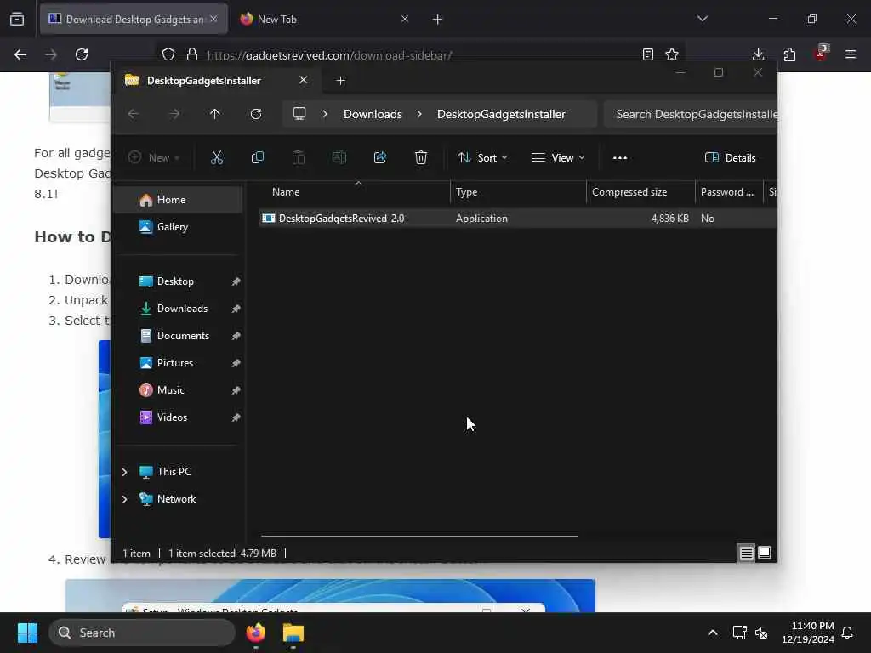The height and width of the screenshot is (653, 871).
Task: Switch to large thumbnails view in status bar
Action: [765, 553]
